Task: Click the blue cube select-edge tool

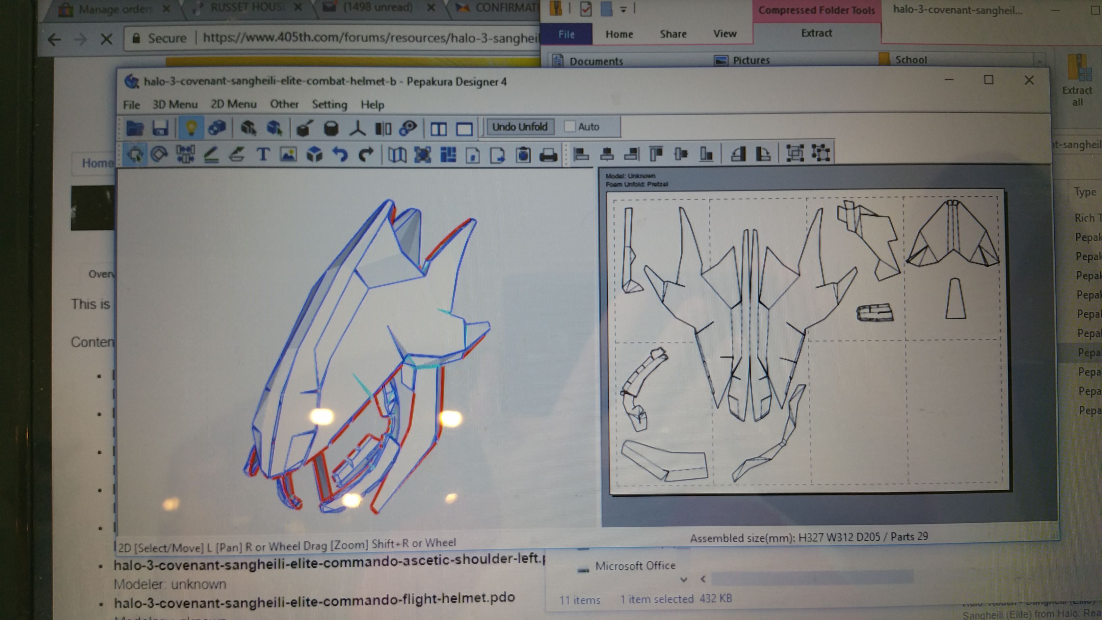Action: [x=274, y=128]
